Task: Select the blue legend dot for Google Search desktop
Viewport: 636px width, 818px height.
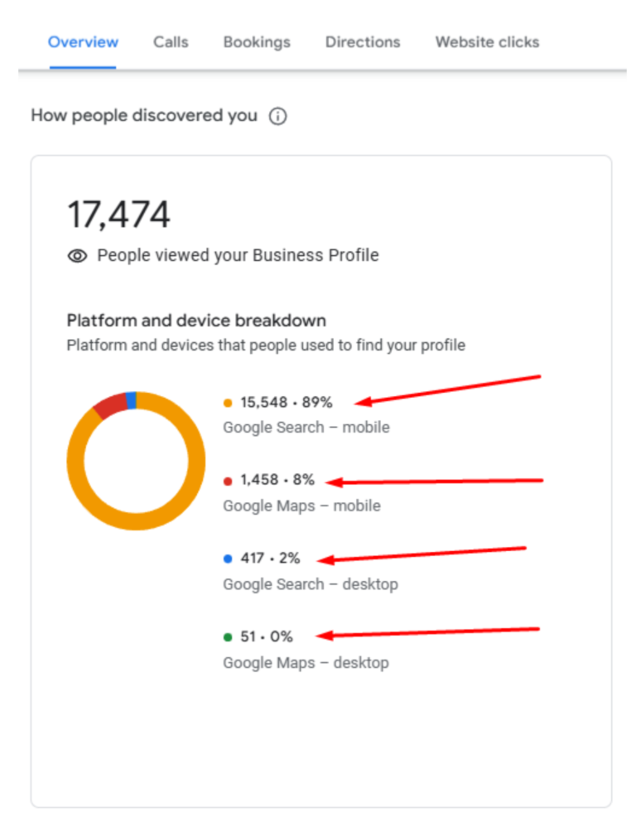Action: [x=227, y=559]
